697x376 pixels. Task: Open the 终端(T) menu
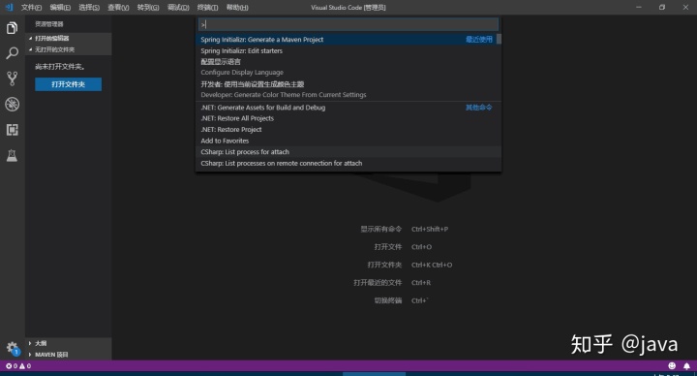(207, 7)
